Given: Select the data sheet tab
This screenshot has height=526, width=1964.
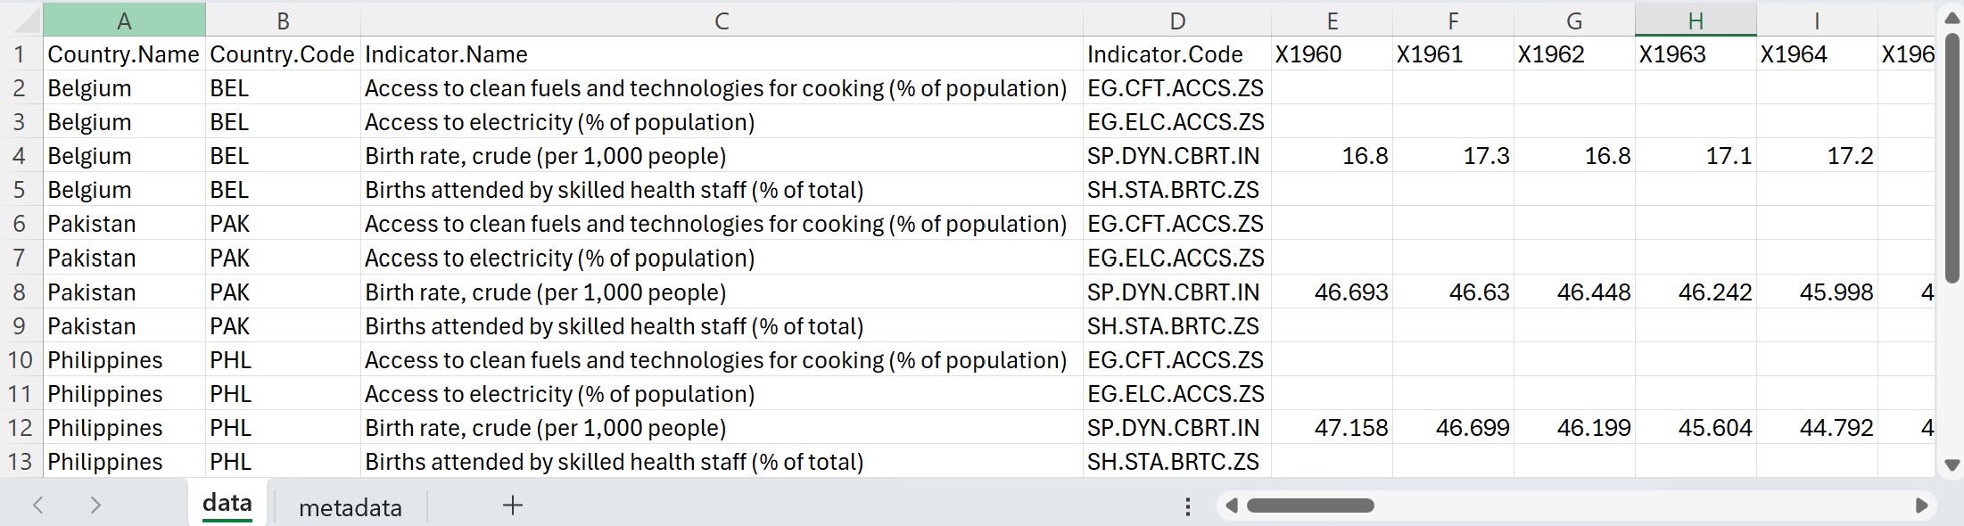Looking at the screenshot, I should click(227, 504).
